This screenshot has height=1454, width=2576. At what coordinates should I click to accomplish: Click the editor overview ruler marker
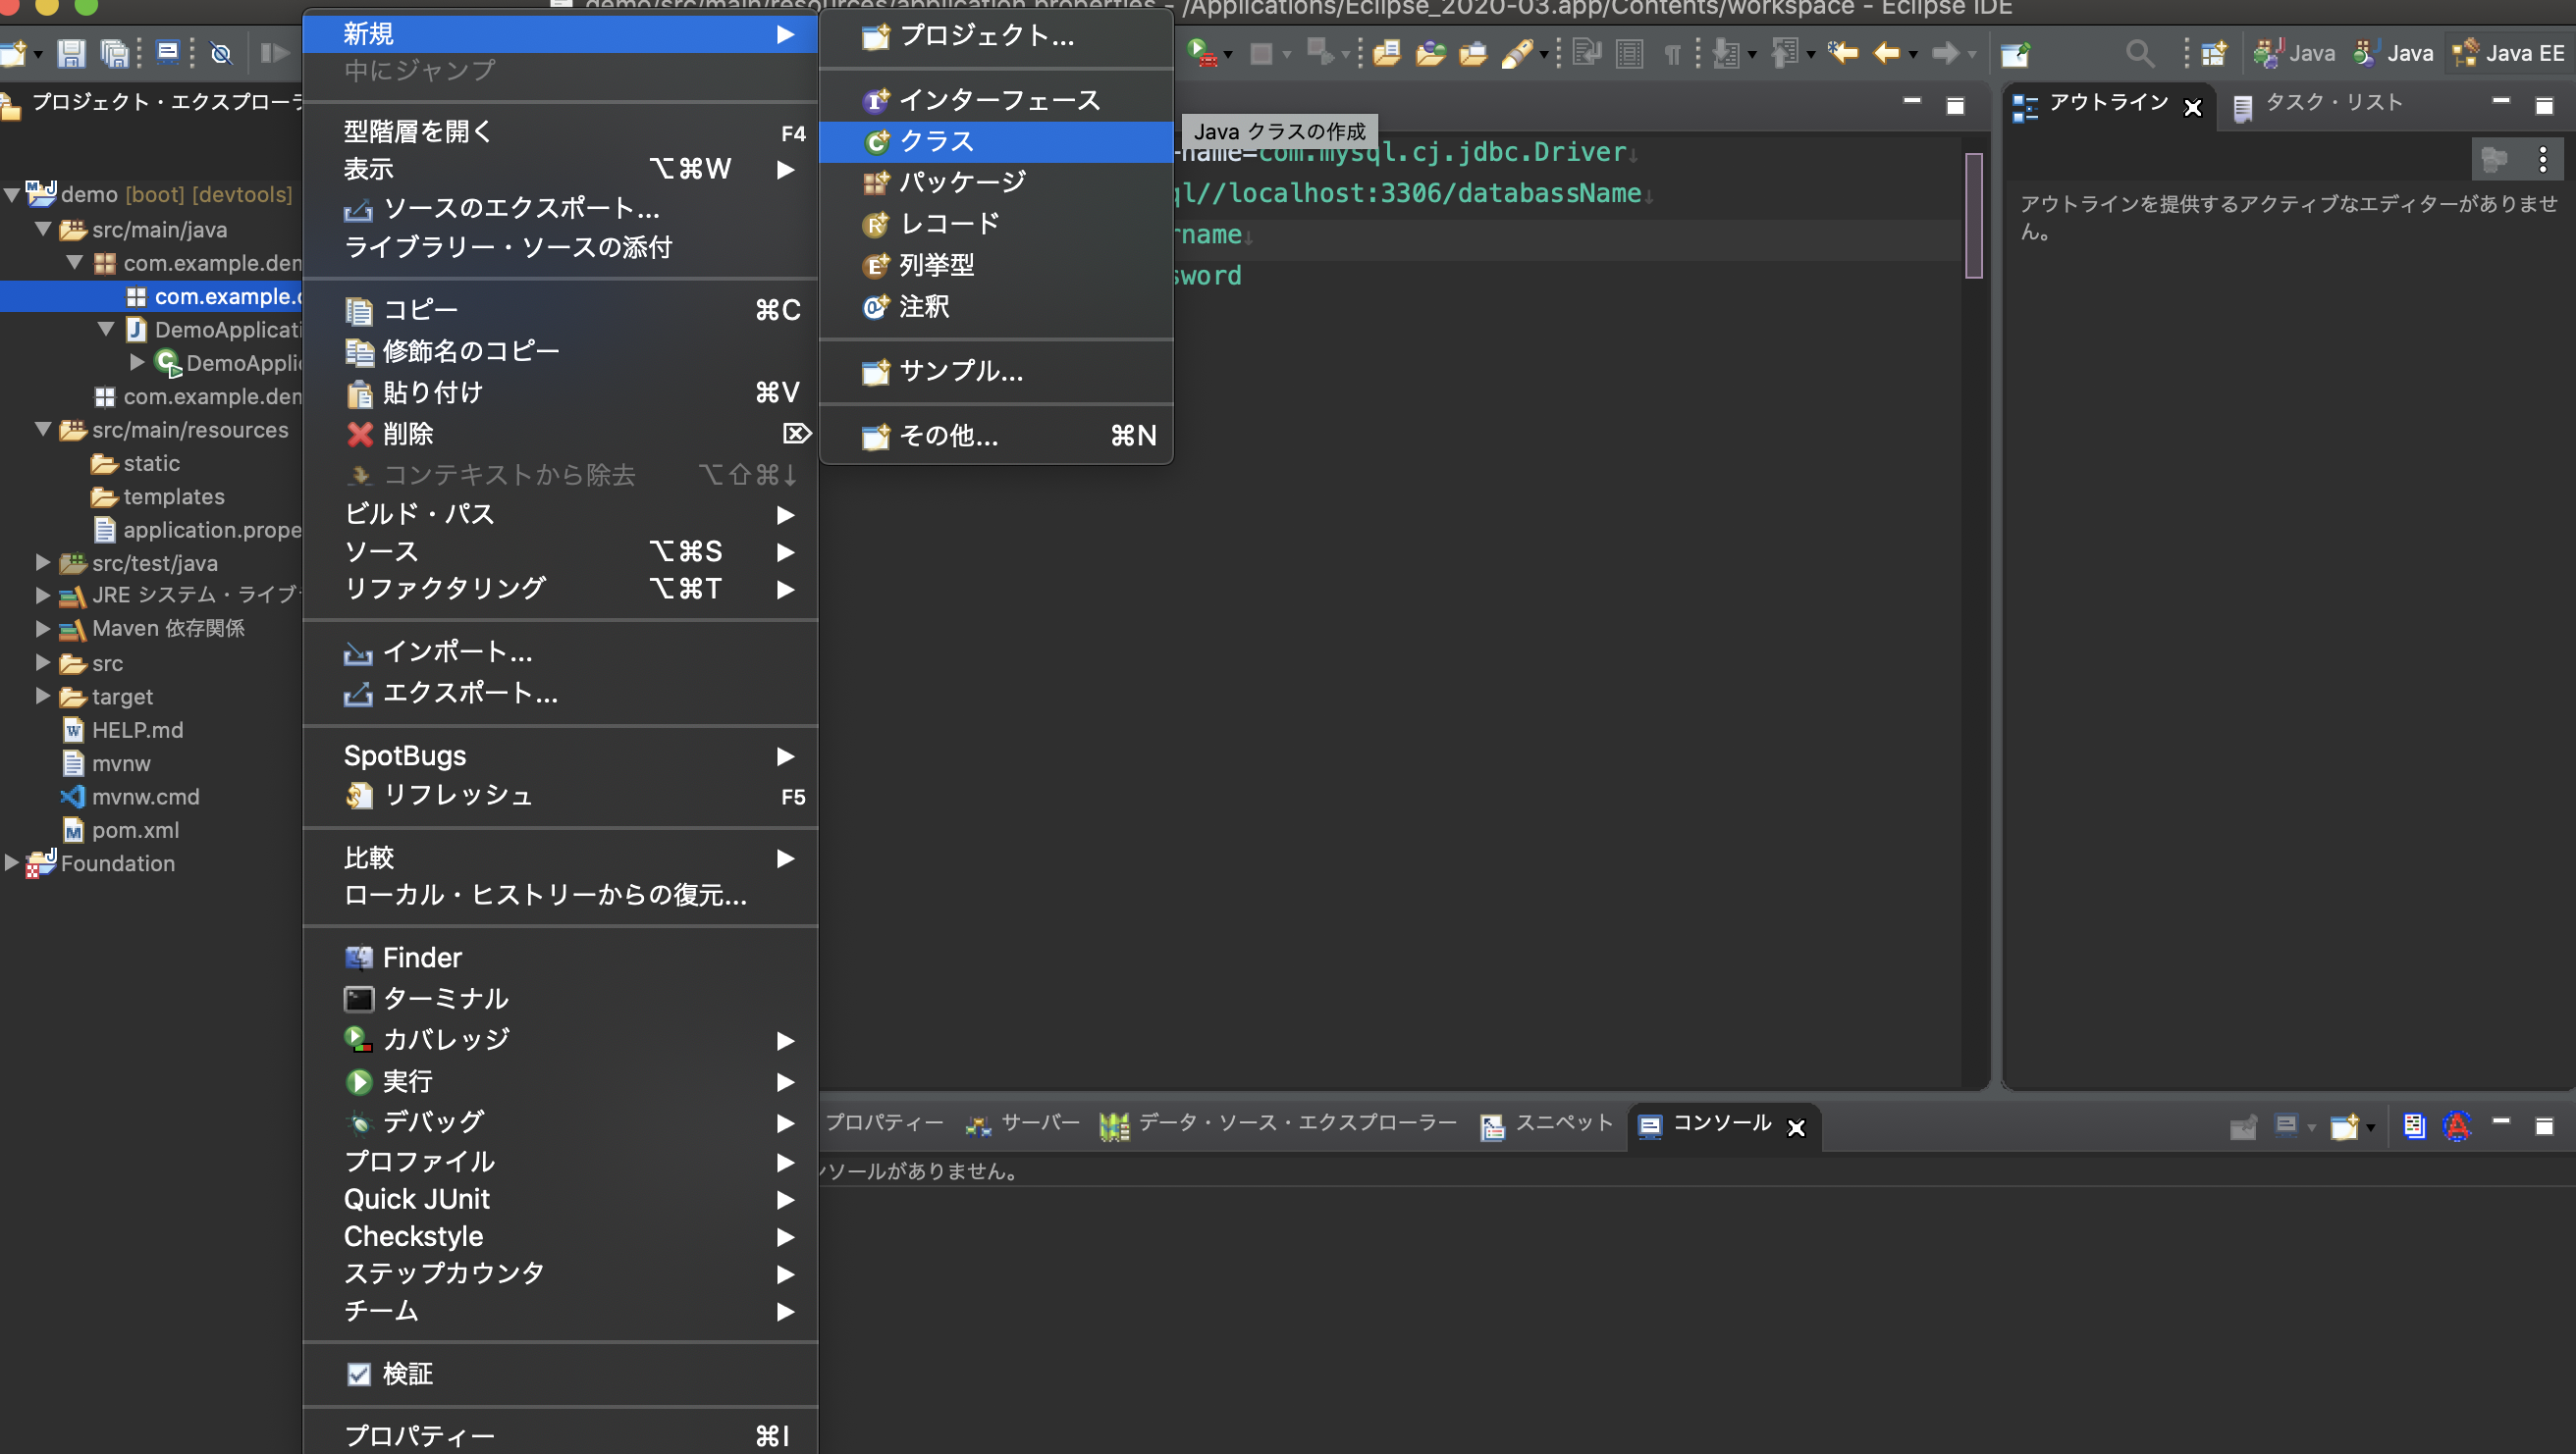[x=1973, y=215]
